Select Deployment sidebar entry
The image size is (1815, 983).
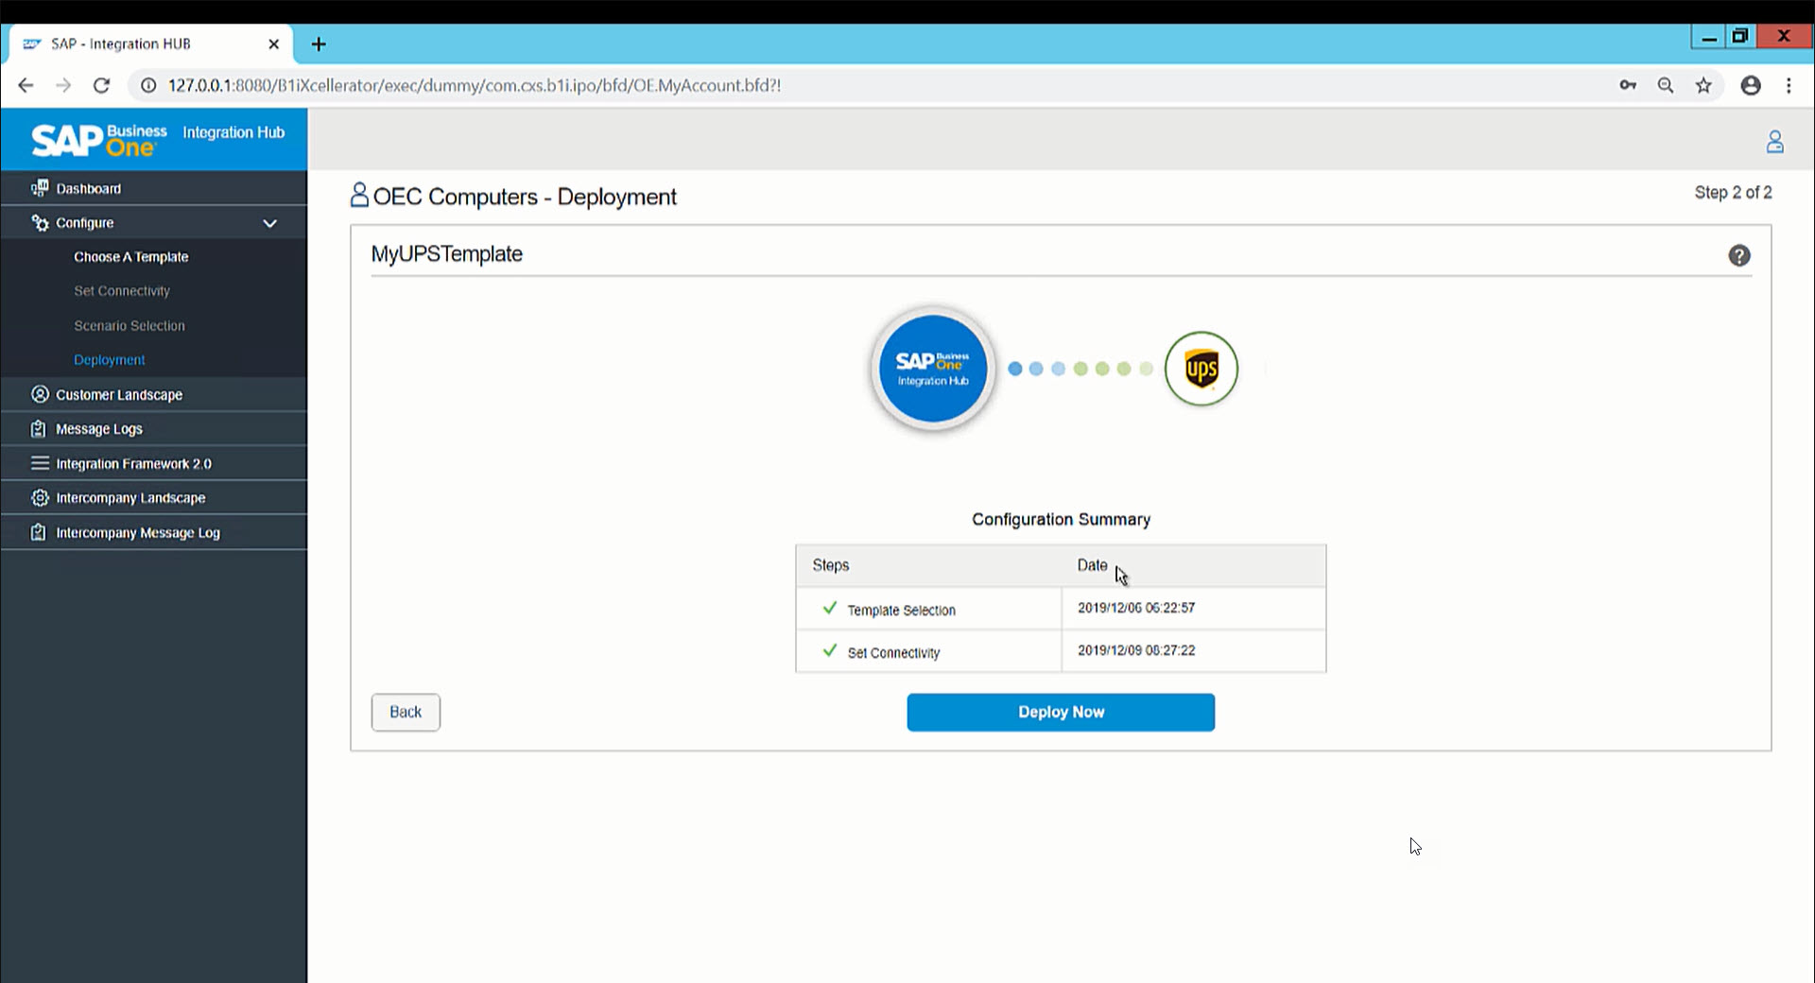tap(110, 360)
